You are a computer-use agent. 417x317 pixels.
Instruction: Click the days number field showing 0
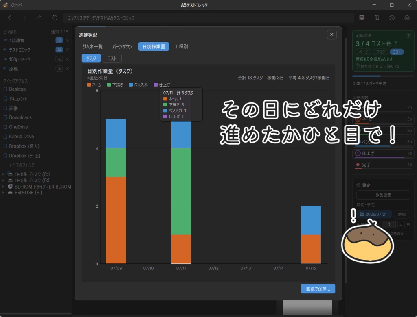[389, 225]
